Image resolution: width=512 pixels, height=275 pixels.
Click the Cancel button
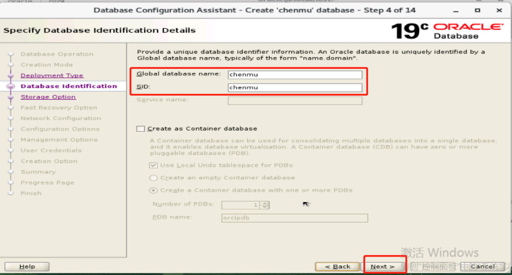pyautogui.click(x=482, y=267)
